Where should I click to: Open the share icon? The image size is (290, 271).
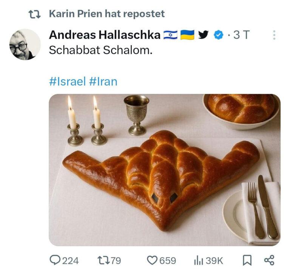point(269,260)
